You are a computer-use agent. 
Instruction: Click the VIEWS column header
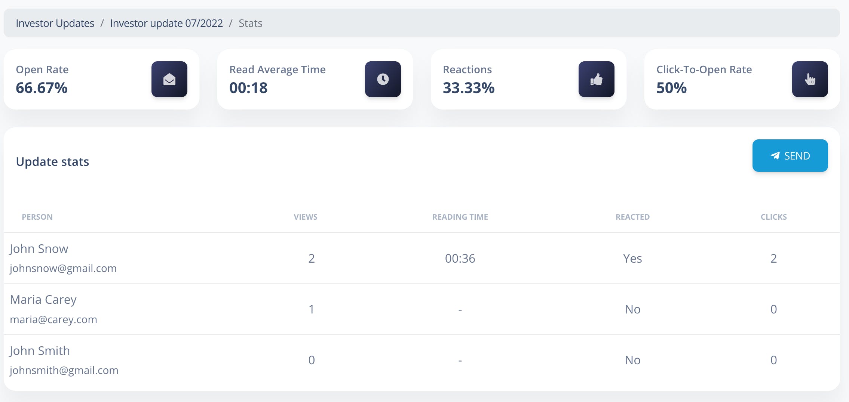click(306, 217)
